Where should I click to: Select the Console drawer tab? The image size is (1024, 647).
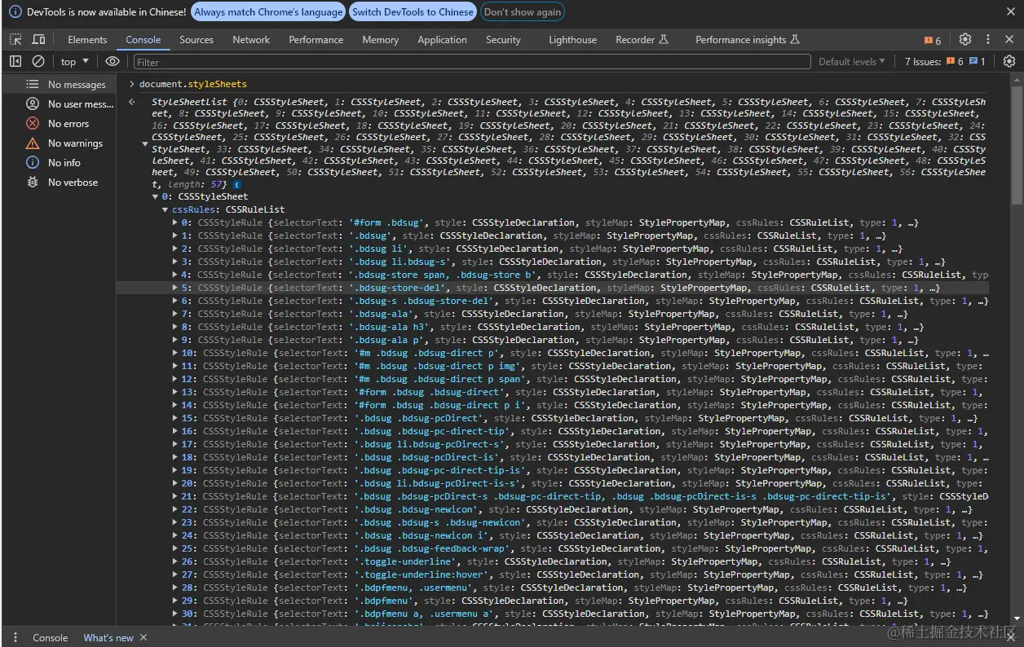coord(51,637)
